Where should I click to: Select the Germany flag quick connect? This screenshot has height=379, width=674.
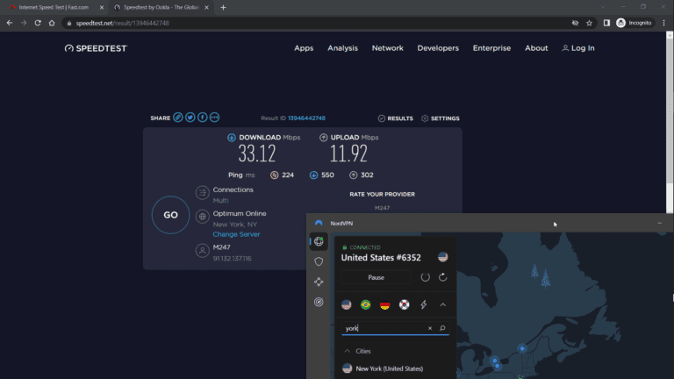coord(384,304)
